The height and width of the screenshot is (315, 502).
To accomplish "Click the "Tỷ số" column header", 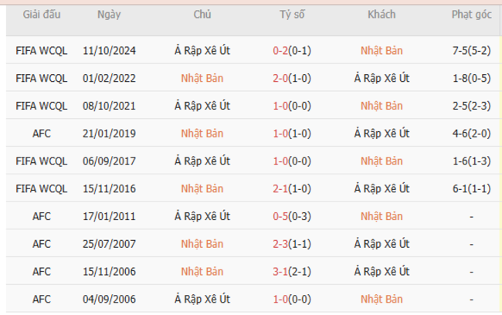I will pos(292,15).
